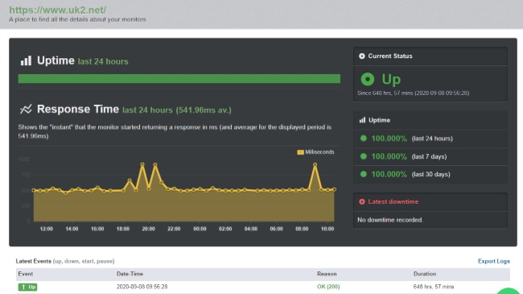This screenshot has height=294, width=523.
Task: Click green dot beside last 24 hours
Action: 364,139
